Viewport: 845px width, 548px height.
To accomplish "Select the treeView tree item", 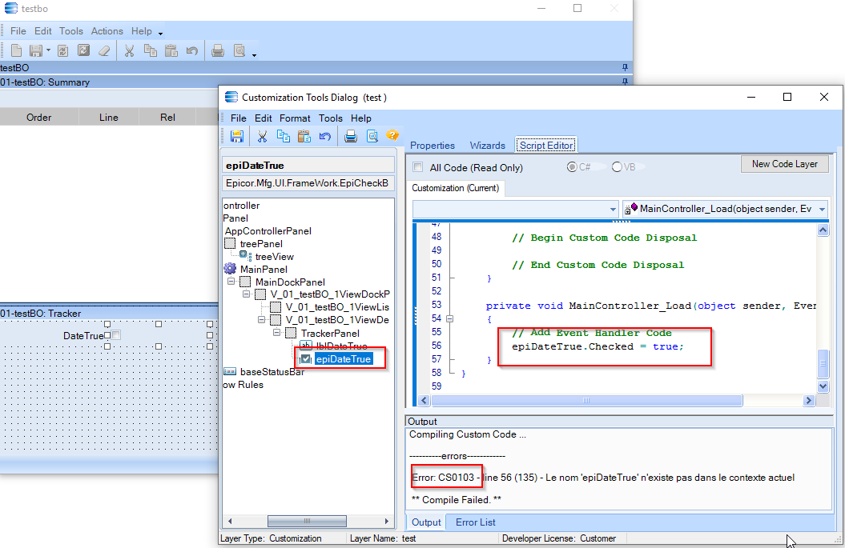I will (274, 257).
